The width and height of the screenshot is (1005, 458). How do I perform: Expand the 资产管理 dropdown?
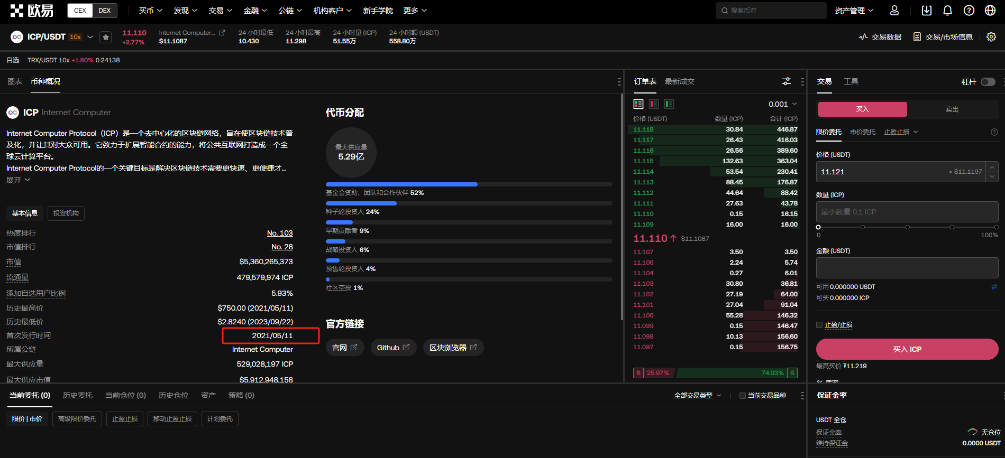pos(854,11)
